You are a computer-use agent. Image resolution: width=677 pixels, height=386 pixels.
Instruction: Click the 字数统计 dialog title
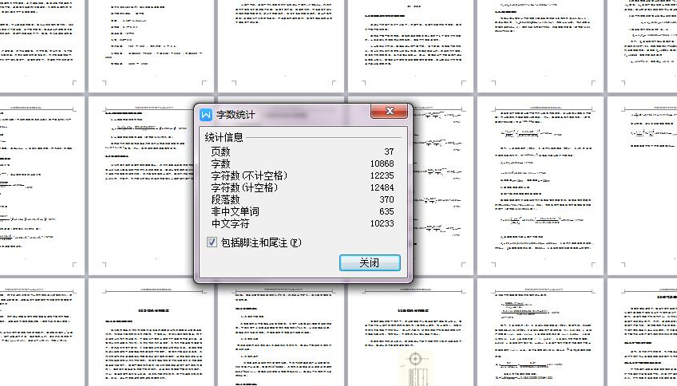(x=236, y=115)
